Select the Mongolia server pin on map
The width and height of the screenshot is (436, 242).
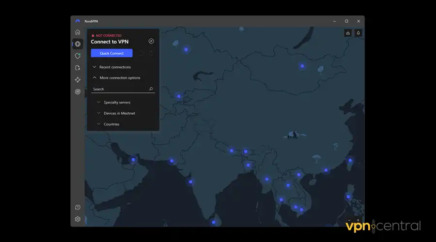[x=302, y=66]
